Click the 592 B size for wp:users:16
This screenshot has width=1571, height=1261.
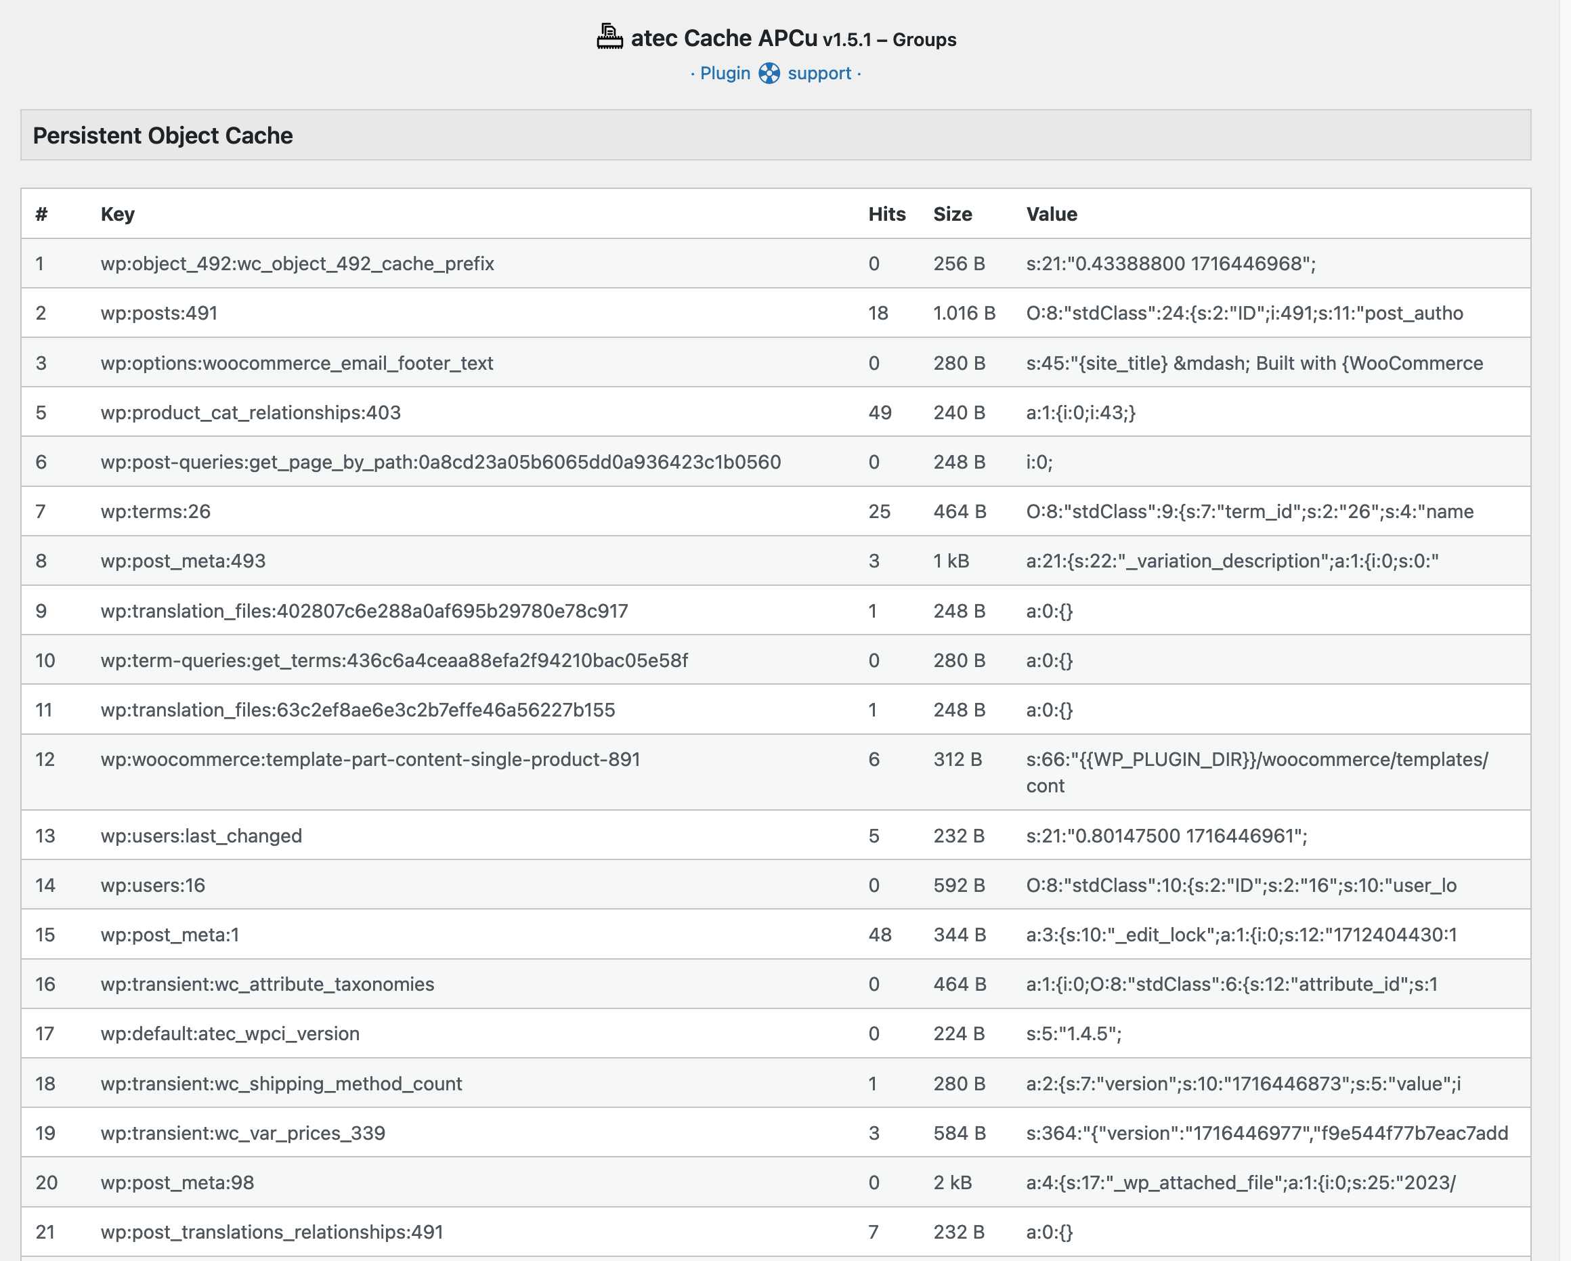[x=959, y=886]
